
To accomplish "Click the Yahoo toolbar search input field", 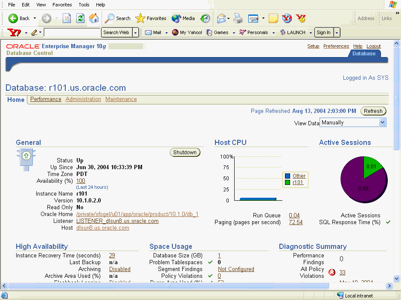I will point(72,32).
